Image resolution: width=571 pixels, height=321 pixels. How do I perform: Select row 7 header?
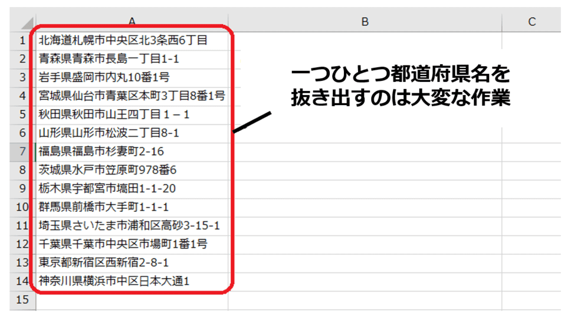[x=23, y=152]
